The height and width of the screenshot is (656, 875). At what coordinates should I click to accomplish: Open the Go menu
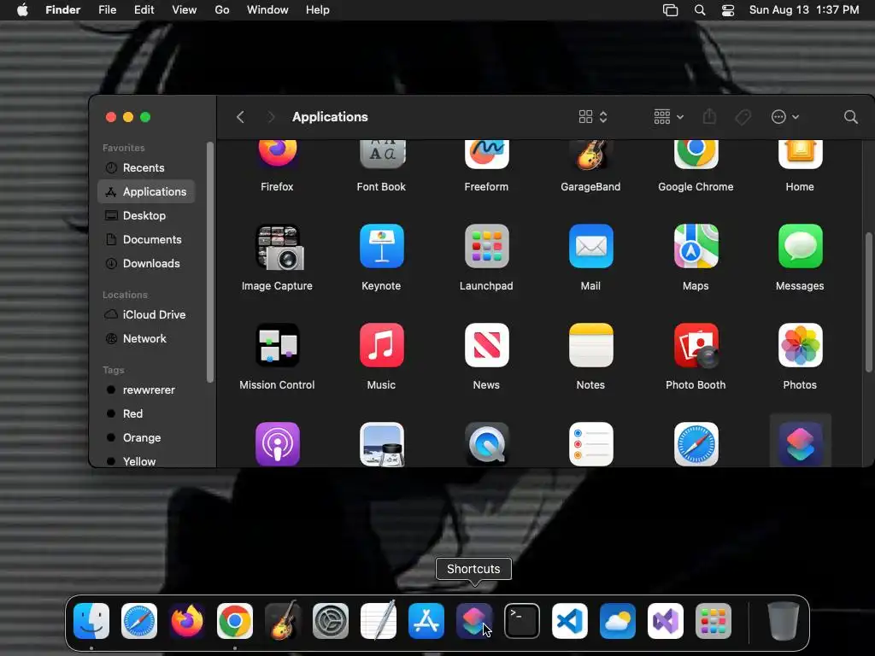point(222,9)
